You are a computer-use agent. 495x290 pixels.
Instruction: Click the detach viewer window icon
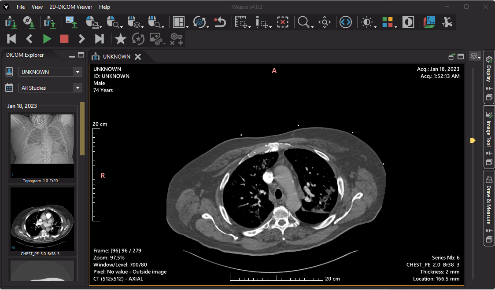pyautogui.click(x=451, y=56)
